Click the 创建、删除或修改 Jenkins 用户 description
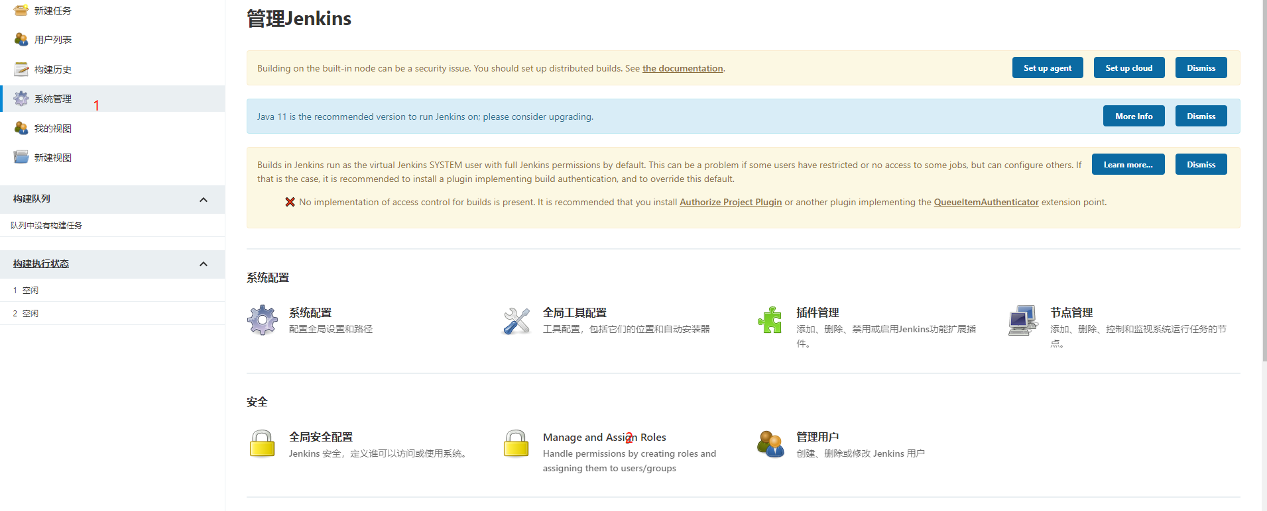This screenshot has height=511, width=1267. (x=861, y=453)
